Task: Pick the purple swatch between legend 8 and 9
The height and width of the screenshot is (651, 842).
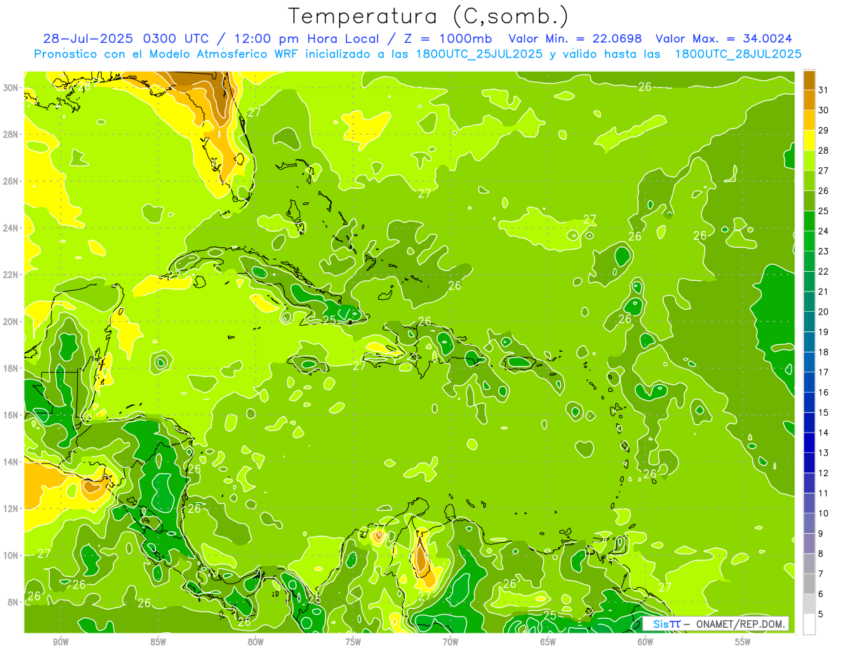Action: click(x=809, y=544)
